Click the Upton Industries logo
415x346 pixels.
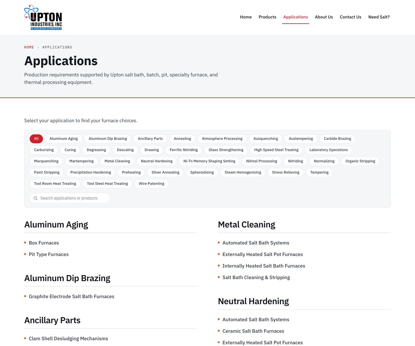pyautogui.click(x=43, y=17)
